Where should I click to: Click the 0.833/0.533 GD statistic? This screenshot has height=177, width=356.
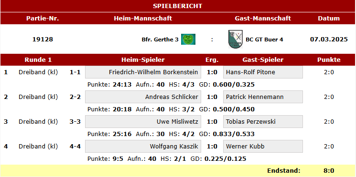pyautogui.click(x=234, y=134)
